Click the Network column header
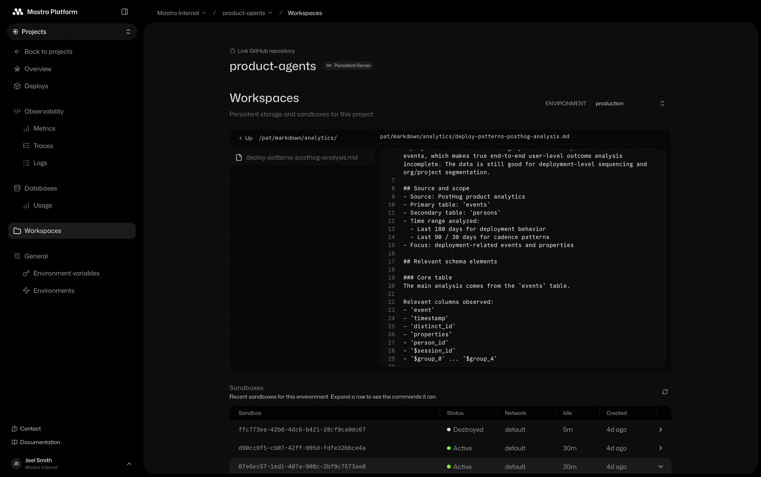This screenshot has height=477, width=761. click(515, 413)
